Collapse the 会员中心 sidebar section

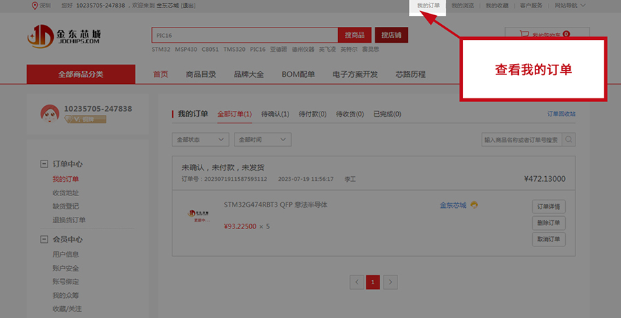[x=44, y=240]
